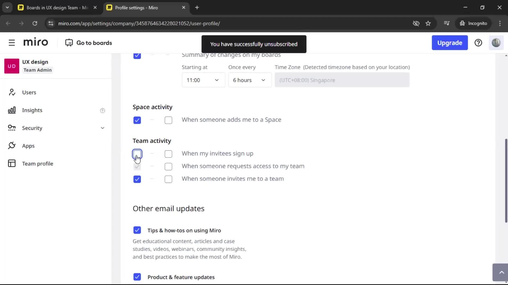Click the eye-slash tracking protection icon
The image size is (508, 285).
click(416, 23)
